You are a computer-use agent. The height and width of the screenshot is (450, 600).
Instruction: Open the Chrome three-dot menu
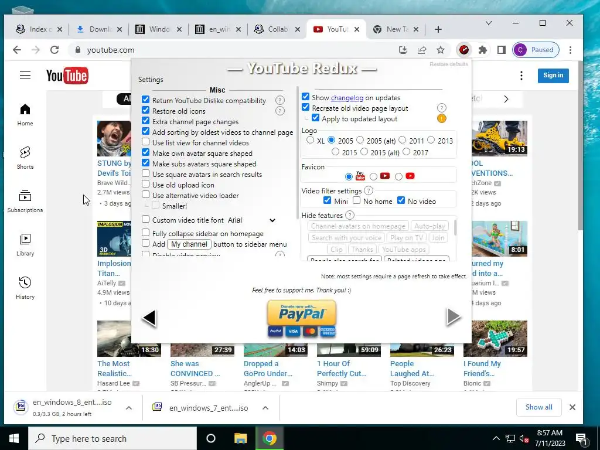[571, 50]
